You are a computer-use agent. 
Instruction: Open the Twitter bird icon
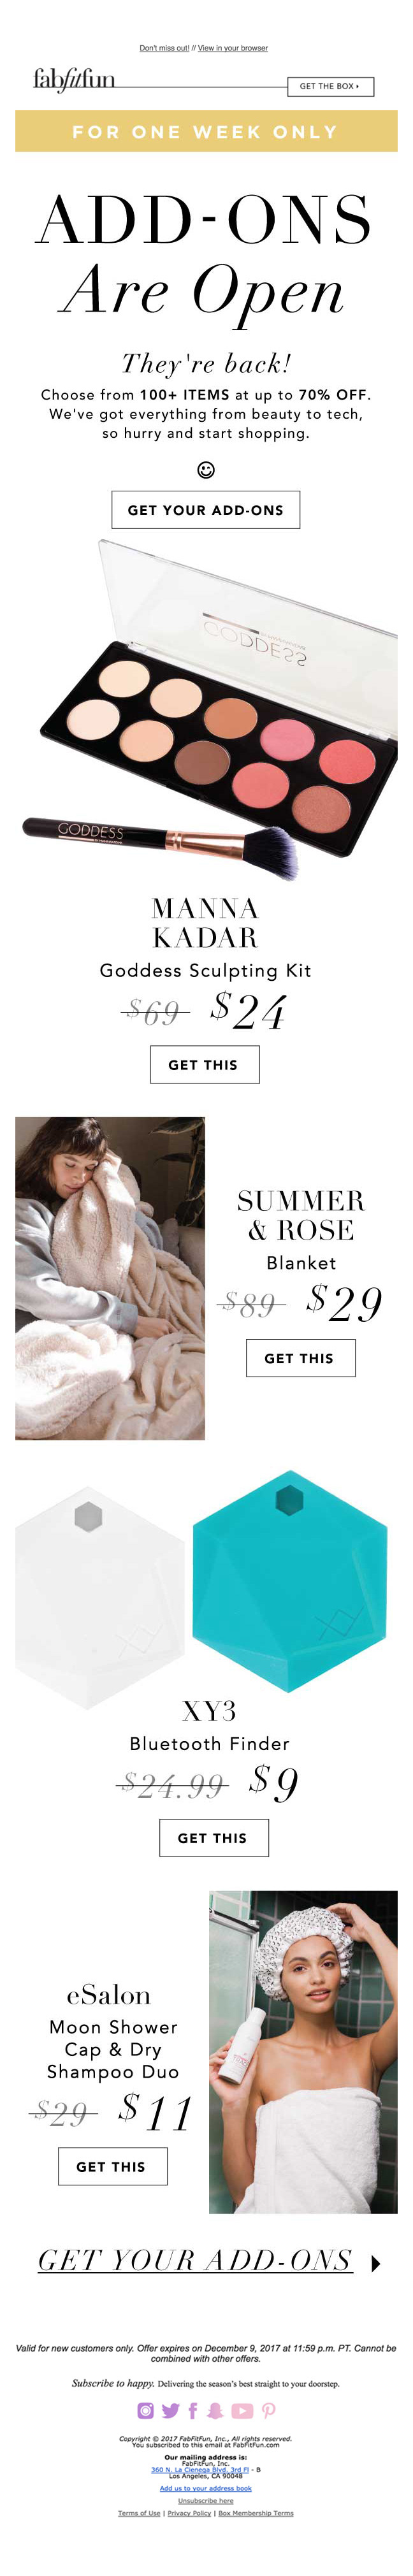pos(170,2410)
